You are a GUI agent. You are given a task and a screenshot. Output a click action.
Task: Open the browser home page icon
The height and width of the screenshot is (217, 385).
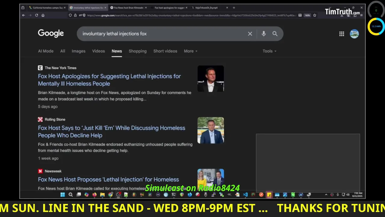pyautogui.click(x=43, y=15)
